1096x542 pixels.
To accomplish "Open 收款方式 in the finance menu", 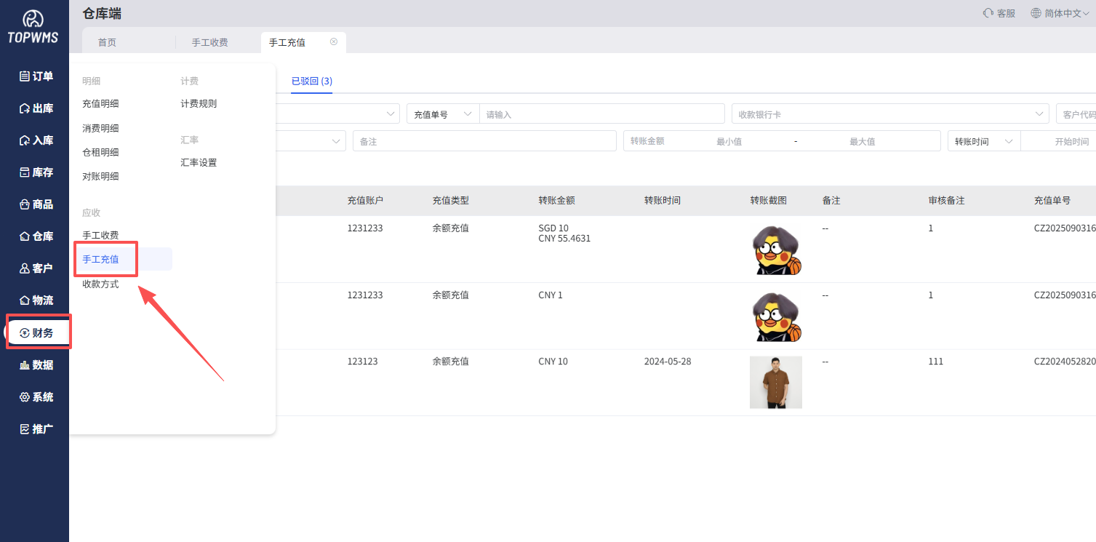I will pyautogui.click(x=100, y=284).
